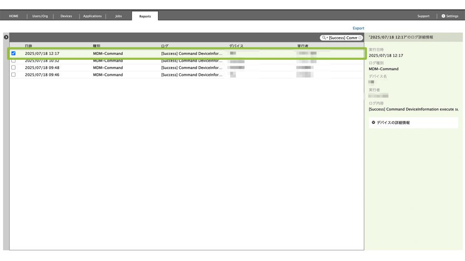Expand デバイスの詳細情報 section

(x=373, y=122)
